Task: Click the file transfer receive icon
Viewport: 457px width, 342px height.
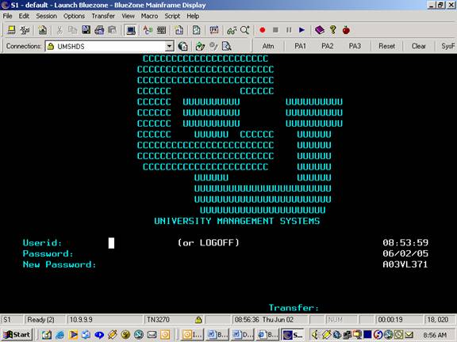Action: click(197, 30)
